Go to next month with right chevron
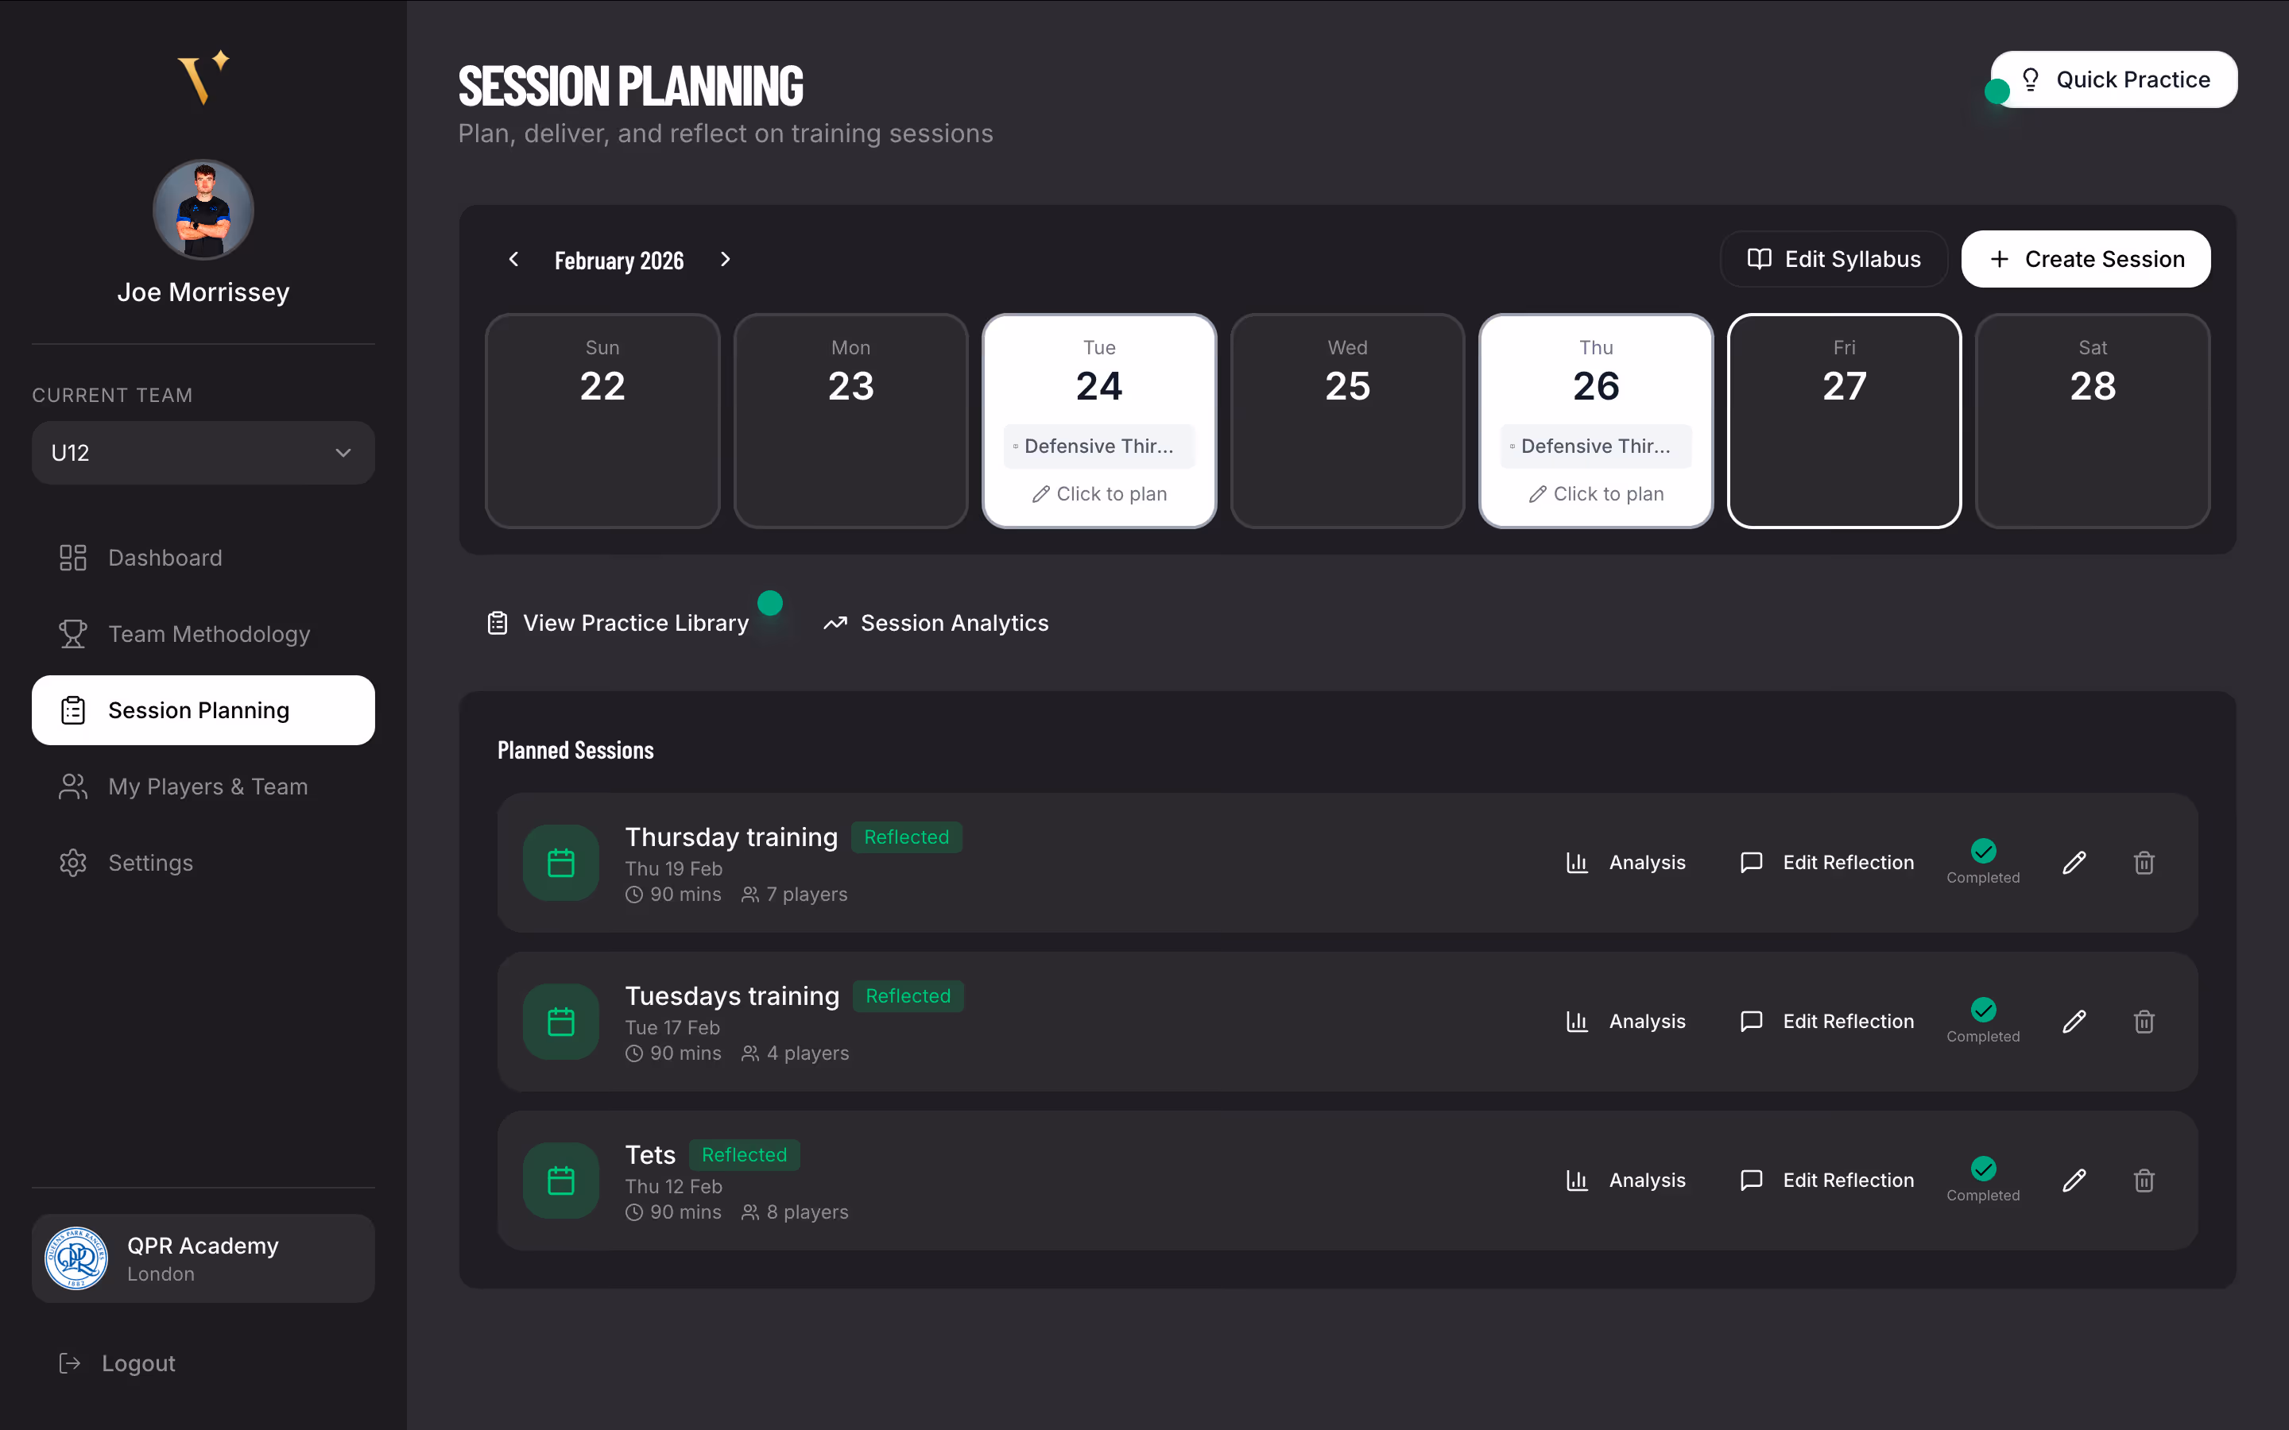This screenshot has width=2289, height=1430. click(726, 259)
